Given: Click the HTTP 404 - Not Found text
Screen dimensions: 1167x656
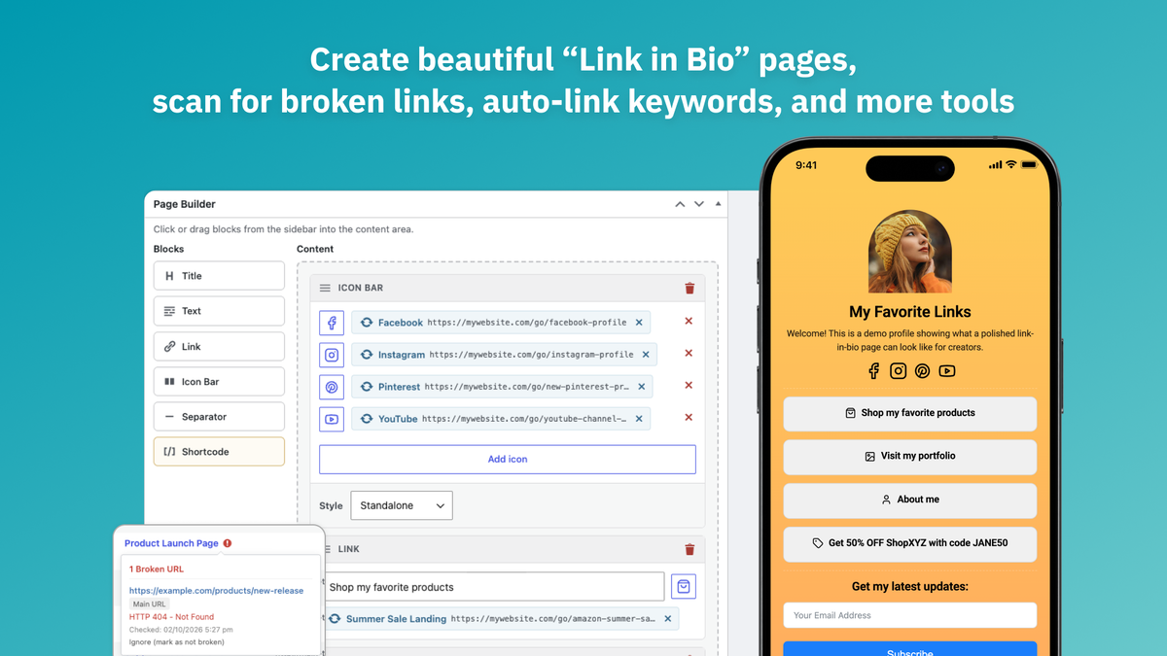Looking at the screenshot, I should coord(171,616).
